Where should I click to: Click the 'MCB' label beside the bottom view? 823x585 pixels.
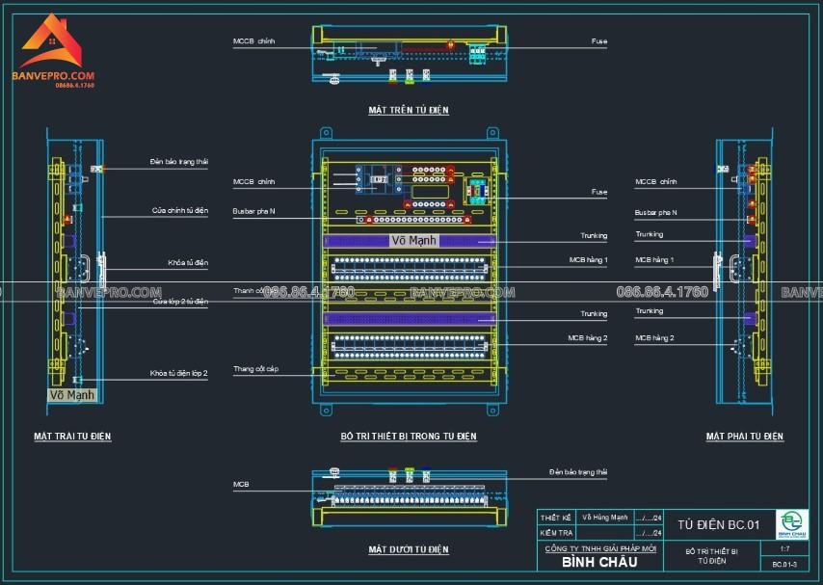pyautogui.click(x=241, y=484)
